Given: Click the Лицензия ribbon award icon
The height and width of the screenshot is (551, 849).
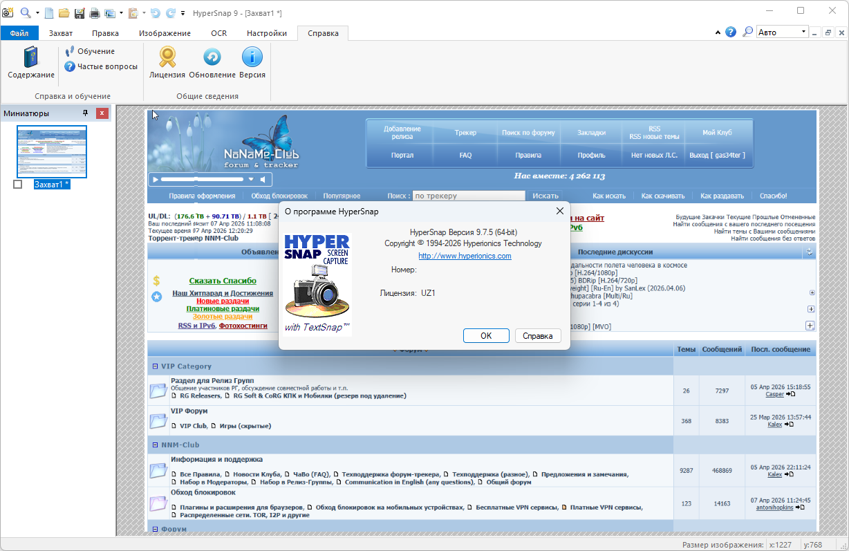Looking at the screenshot, I should (x=167, y=63).
